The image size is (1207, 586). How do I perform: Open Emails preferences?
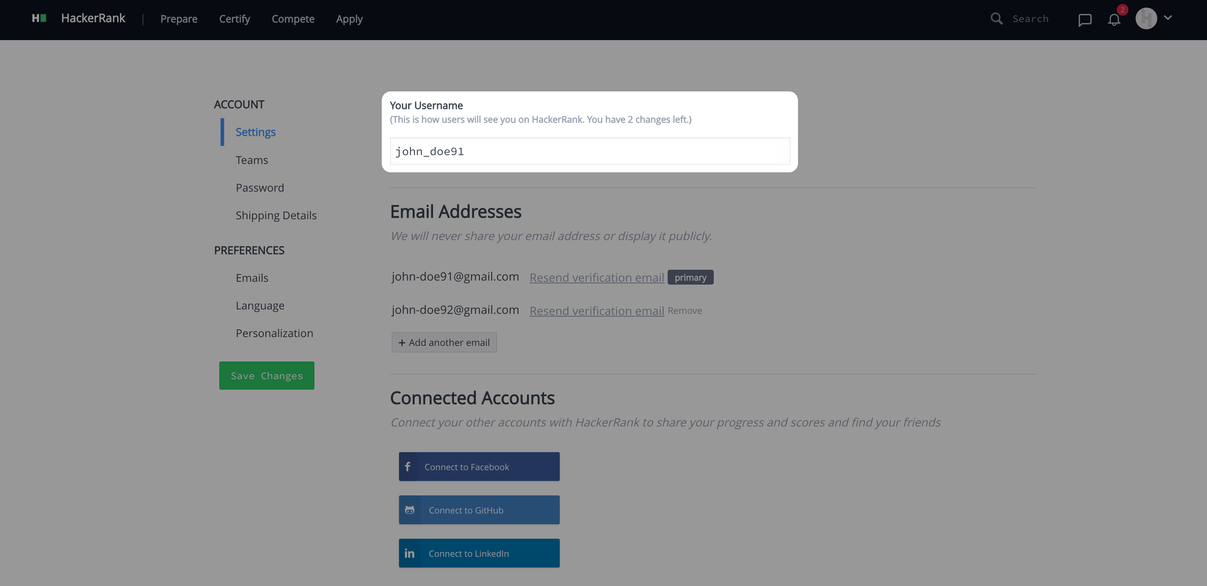252,278
